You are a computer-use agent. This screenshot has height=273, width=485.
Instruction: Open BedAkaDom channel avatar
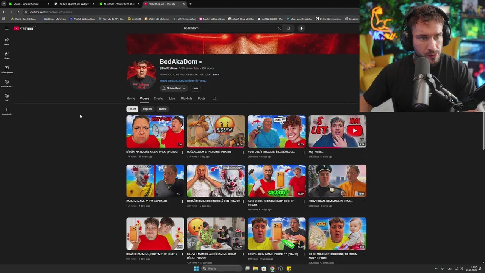pyautogui.click(x=141, y=74)
